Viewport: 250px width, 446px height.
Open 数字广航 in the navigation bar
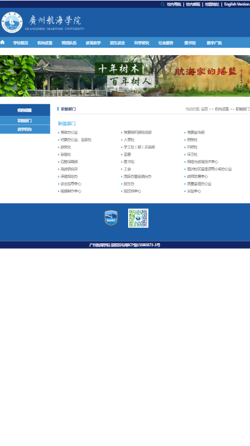(214, 43)
